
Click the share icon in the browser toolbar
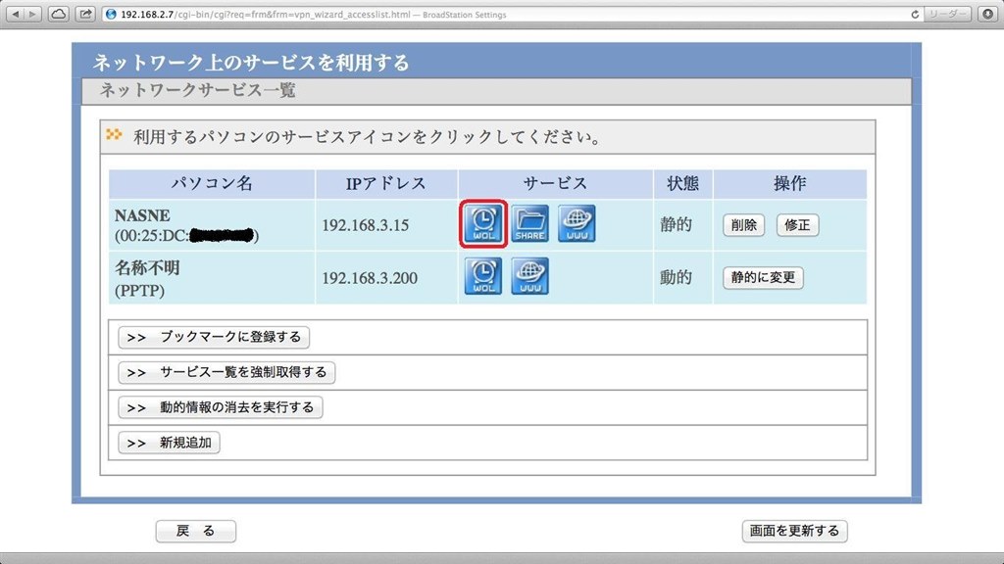[84, 14]
